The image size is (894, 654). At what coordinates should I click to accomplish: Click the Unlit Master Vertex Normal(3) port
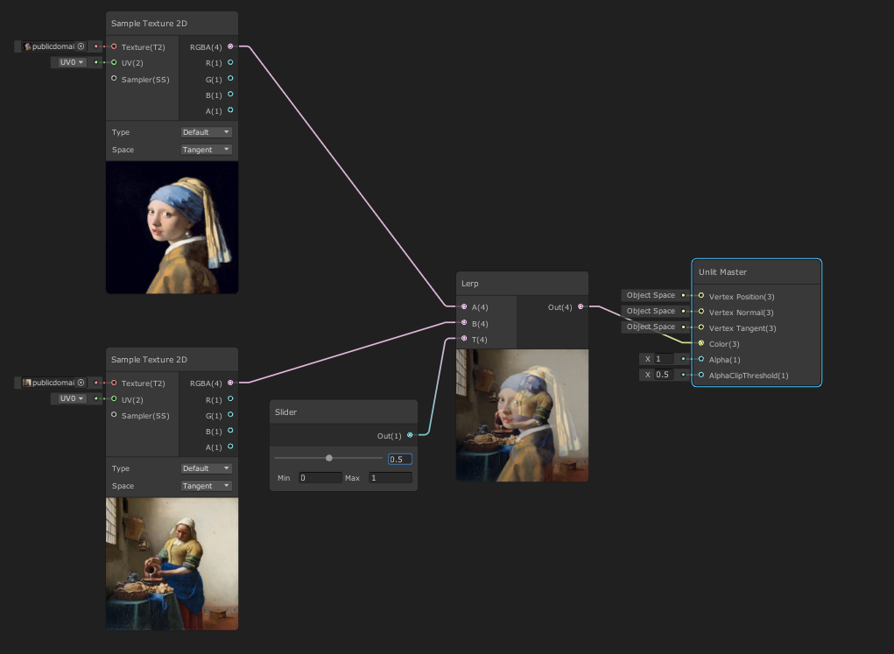pyautogui.click(x=701, y=312)
